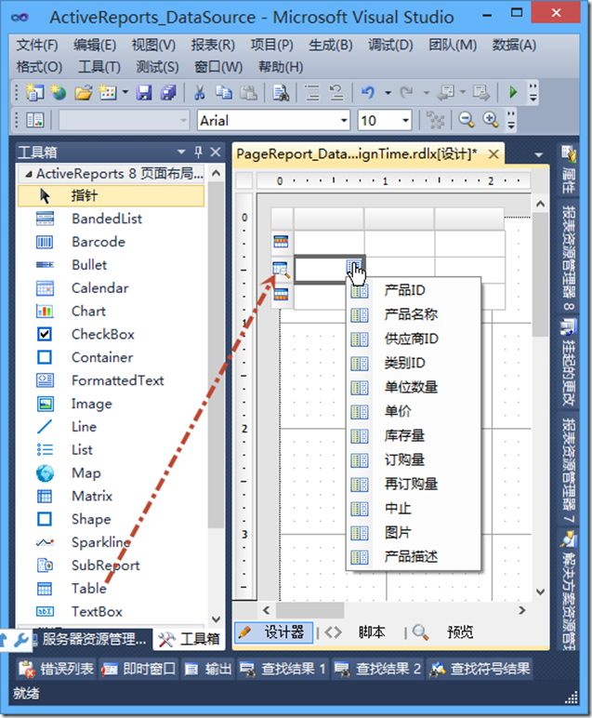Click the Copy toolbar icon
Viewport: 592px width, 718px height.
pyautogui.click(x=224, y=93)
